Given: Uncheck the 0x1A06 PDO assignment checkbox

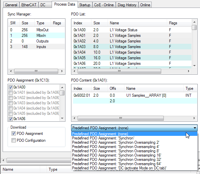Looking at the screenshot, I should pos(11,119).
